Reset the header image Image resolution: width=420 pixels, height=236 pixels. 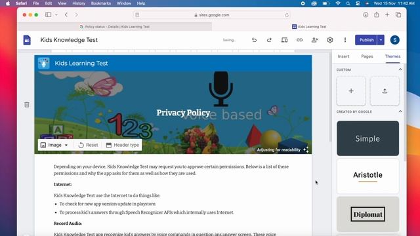(x=88, y=145)
